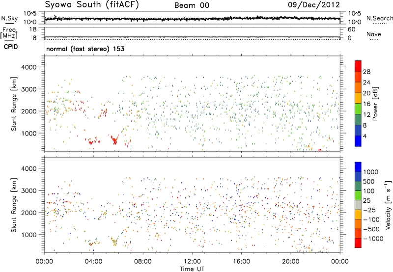This screenshot has height=272, width=393.
Task: Click the frequency trace line
Action: point(192,37)
